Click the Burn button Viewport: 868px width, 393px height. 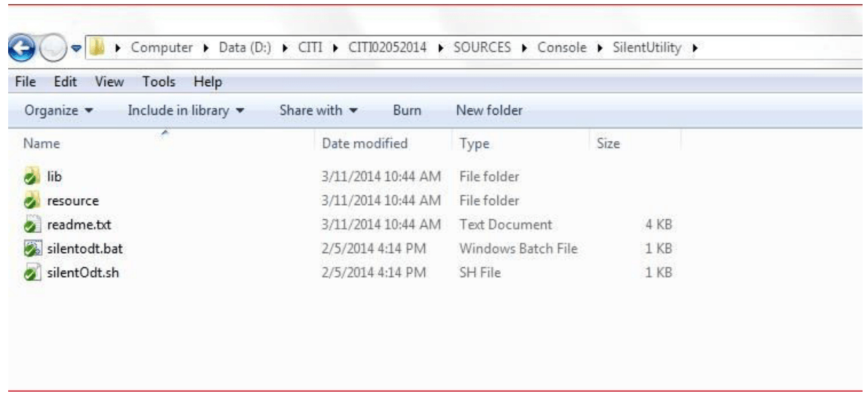tap(407, 110)
